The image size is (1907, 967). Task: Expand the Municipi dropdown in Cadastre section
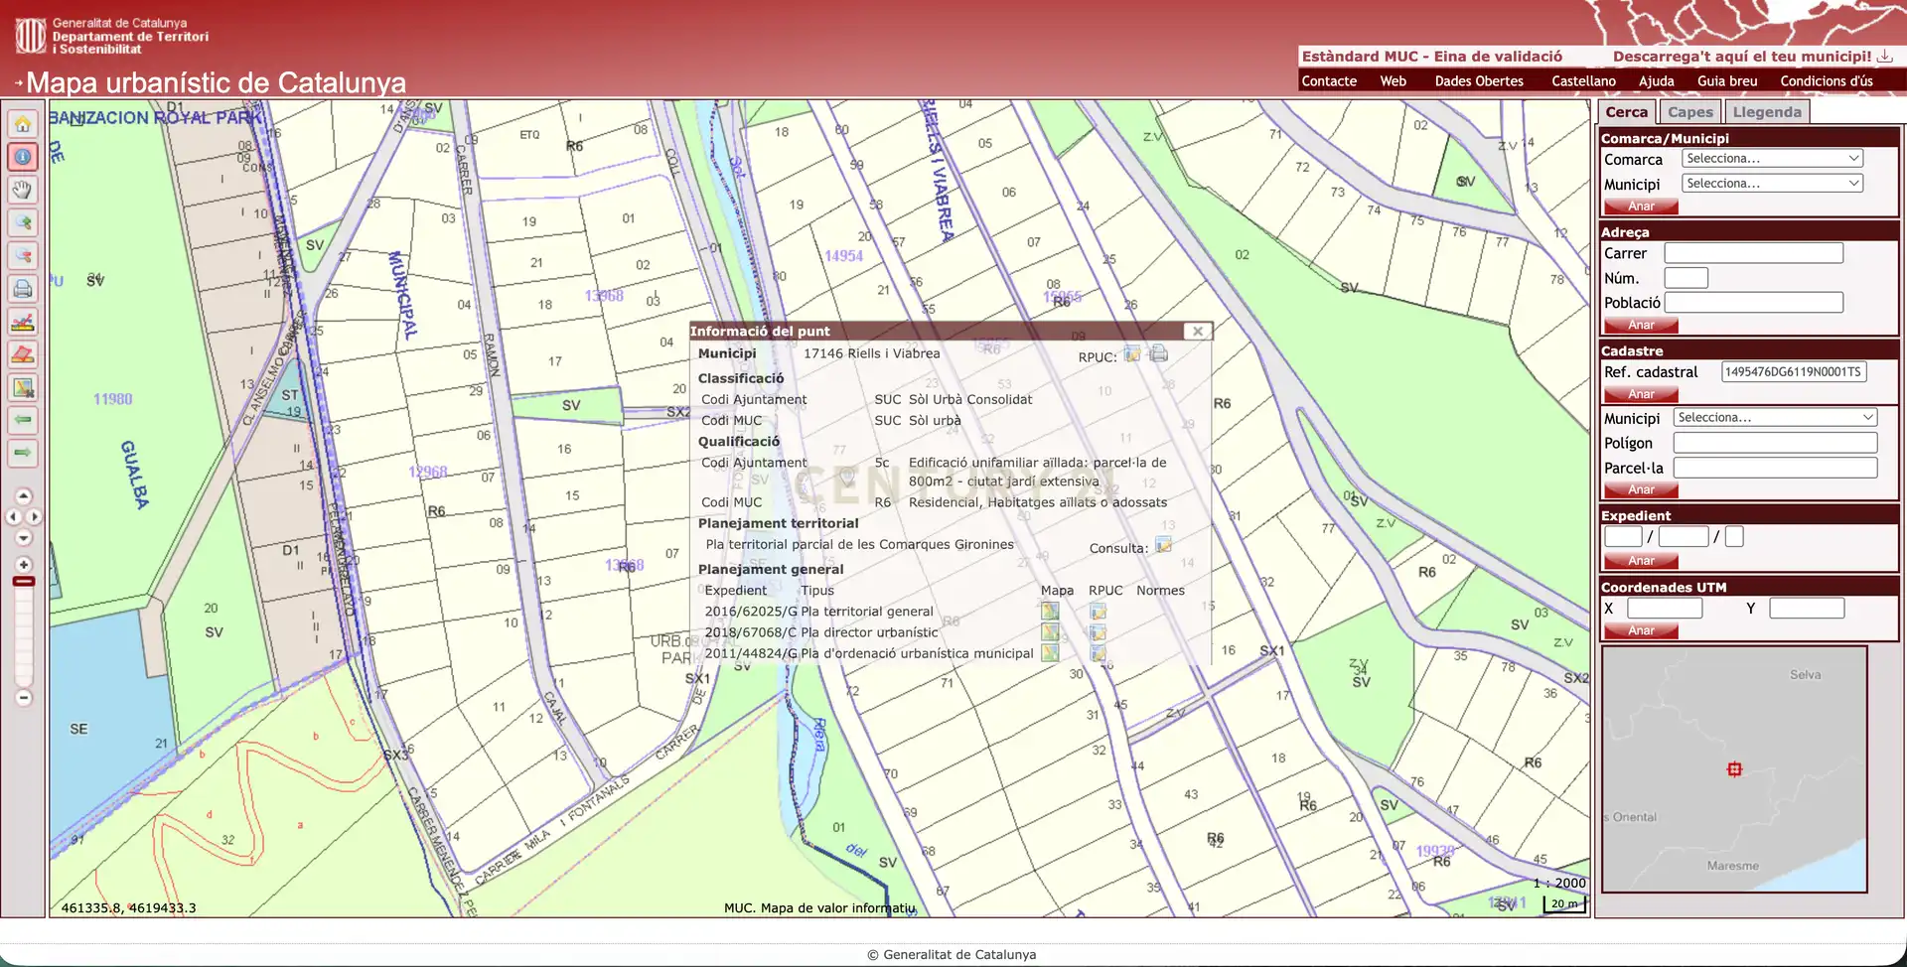pos(1776,418)
